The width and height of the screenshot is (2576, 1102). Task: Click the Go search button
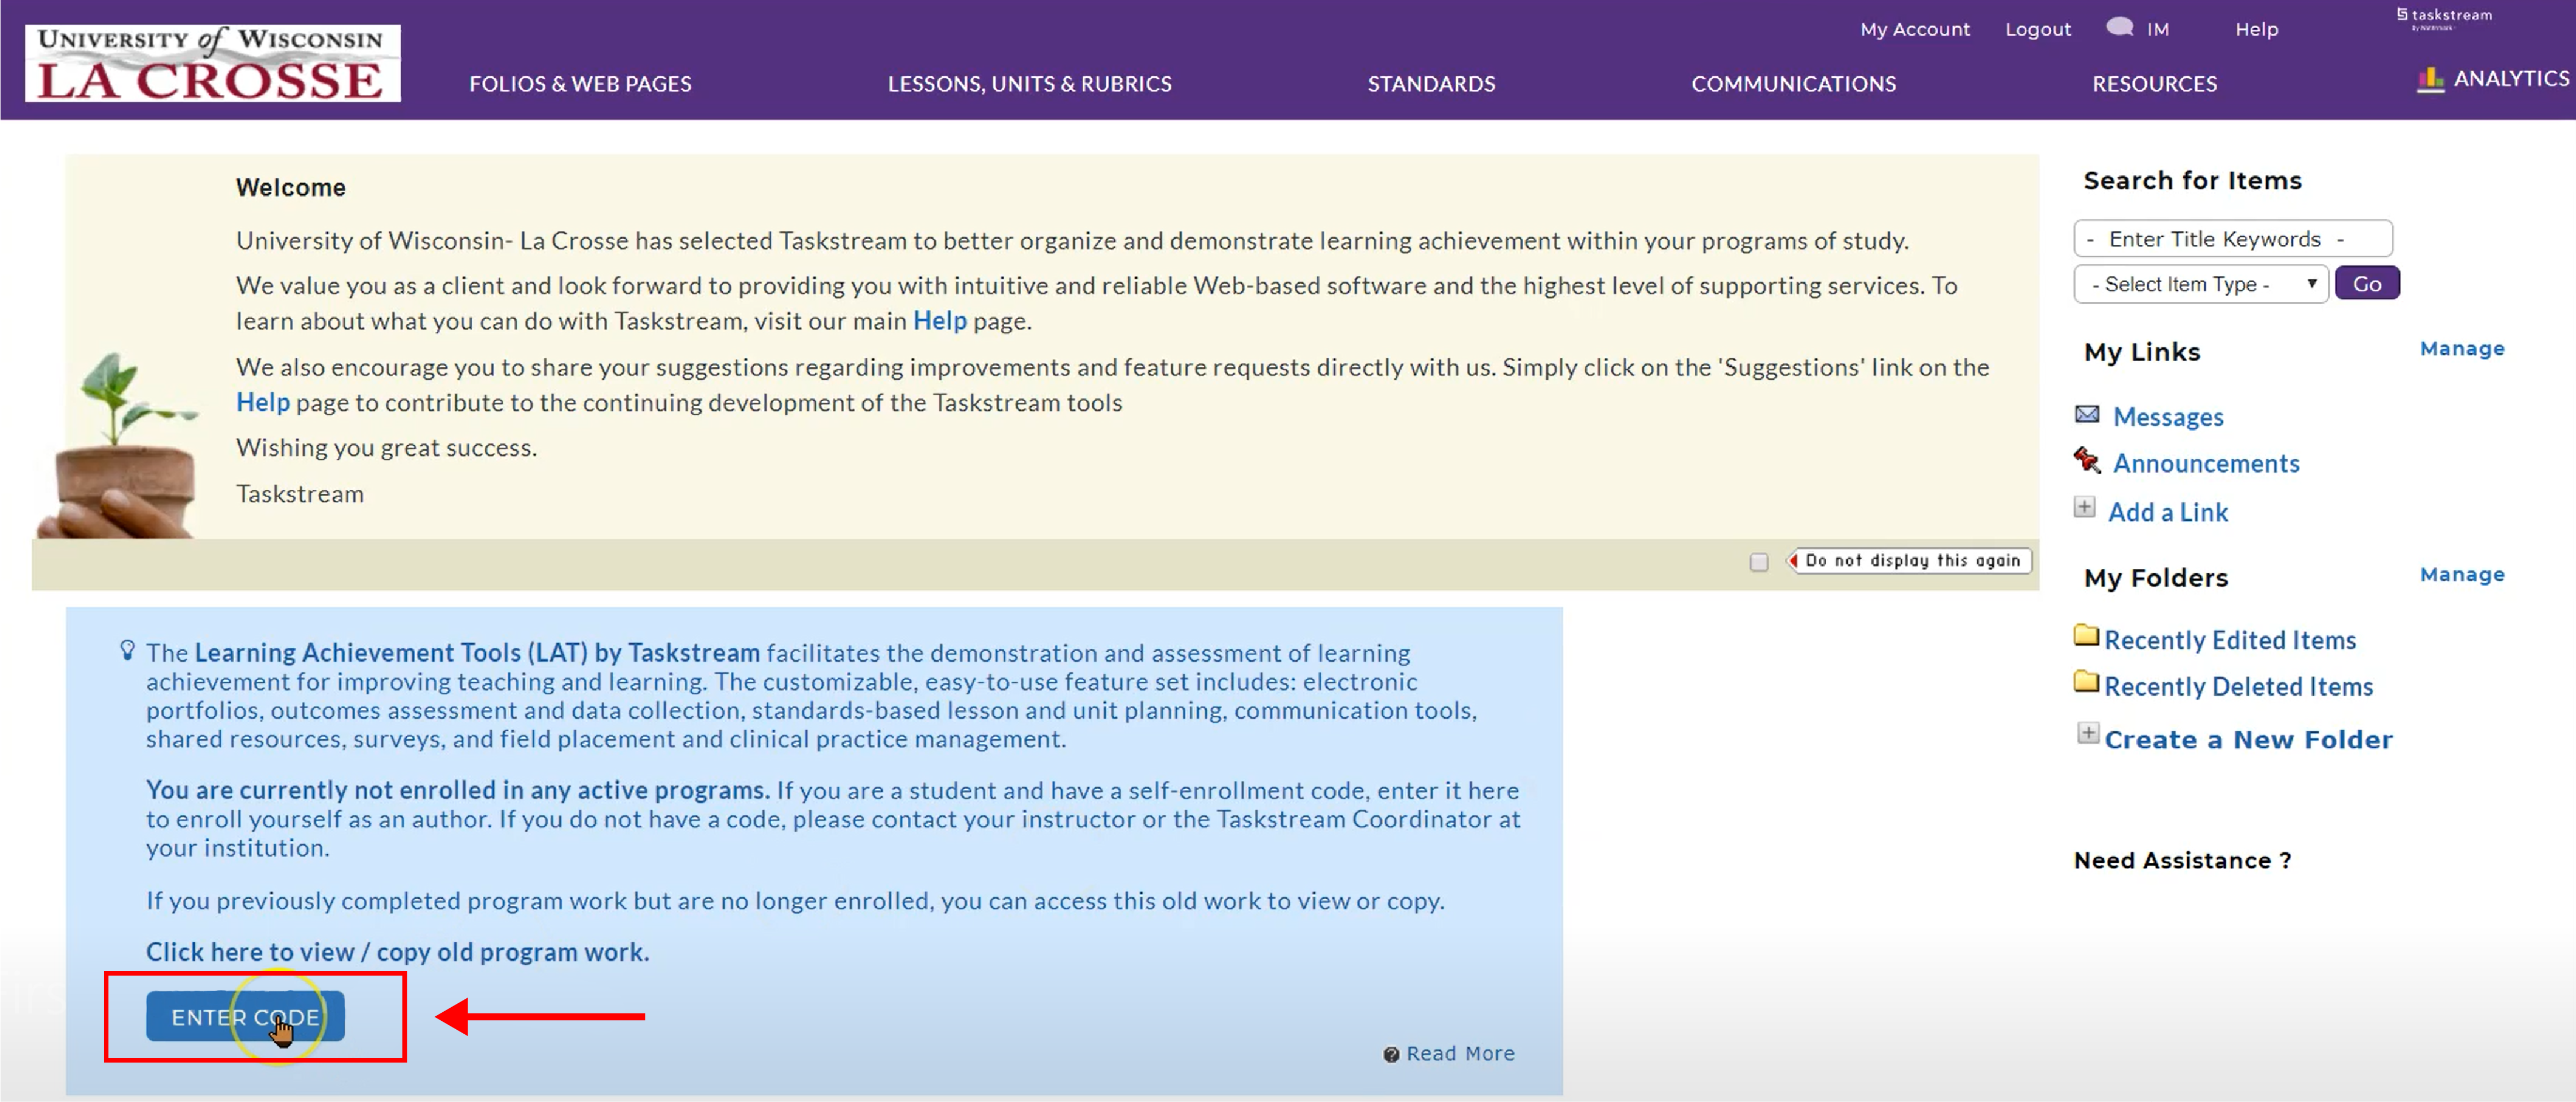pyautogui.click(x=2366, y=284)
